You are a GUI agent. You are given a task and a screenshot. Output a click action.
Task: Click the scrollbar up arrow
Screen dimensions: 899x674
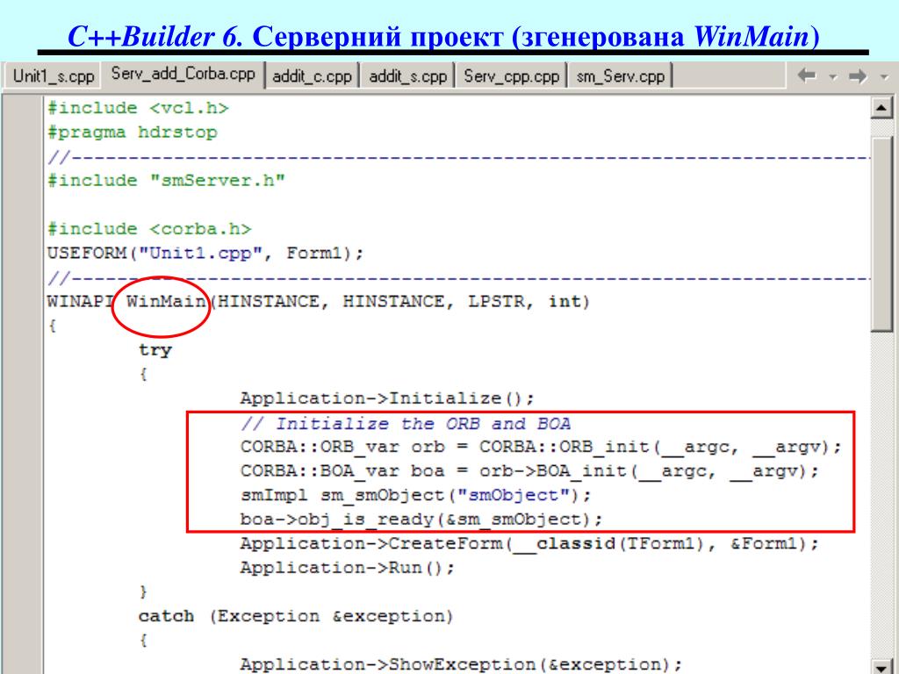coord(881,107)
